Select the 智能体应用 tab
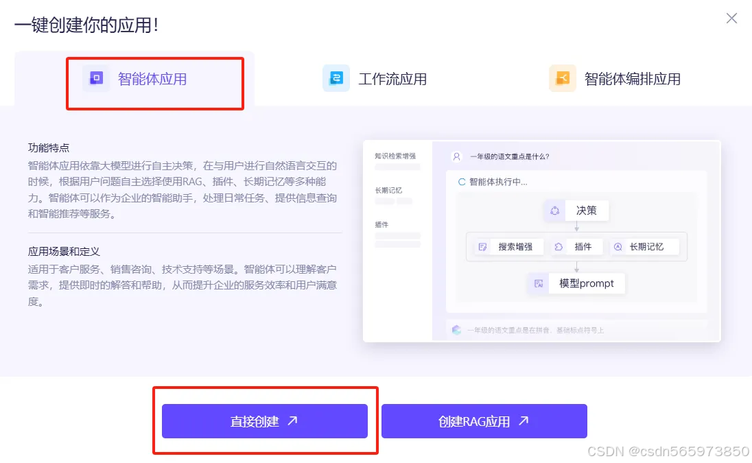 (134, 79)
